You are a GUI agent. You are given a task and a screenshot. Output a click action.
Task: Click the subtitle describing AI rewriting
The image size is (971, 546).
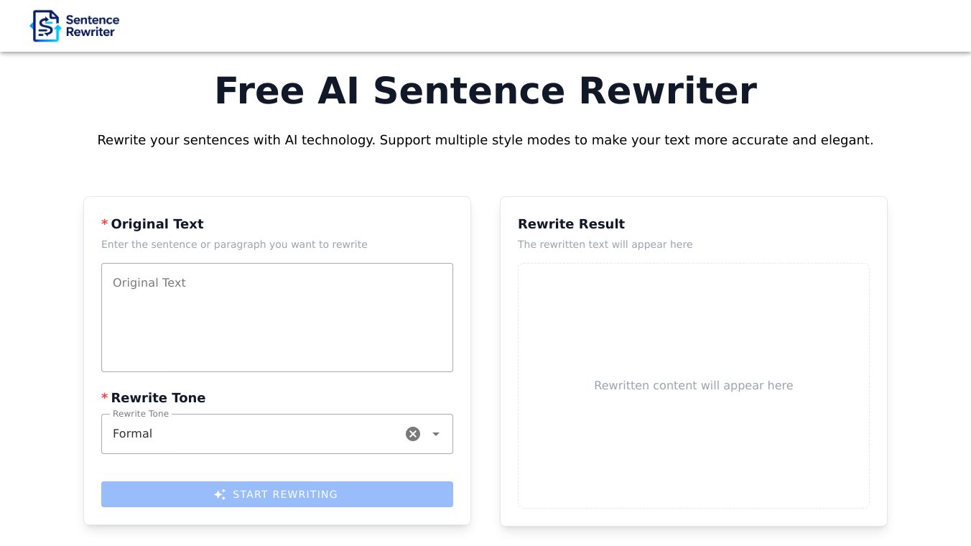click(485, 140)
